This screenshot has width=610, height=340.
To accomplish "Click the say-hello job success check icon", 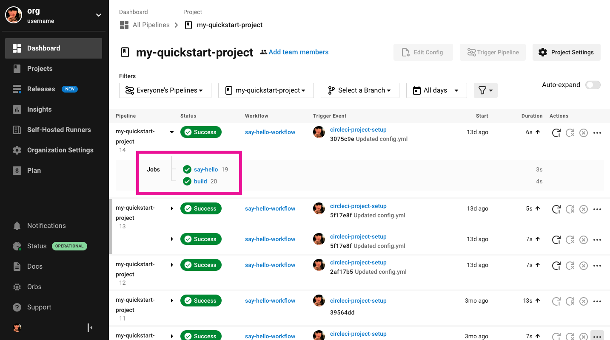I will click(x=187, y=169).
